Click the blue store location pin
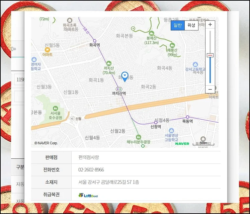This screenshot has height=214, width=250. pyautogui.click(x=125, y=77)
